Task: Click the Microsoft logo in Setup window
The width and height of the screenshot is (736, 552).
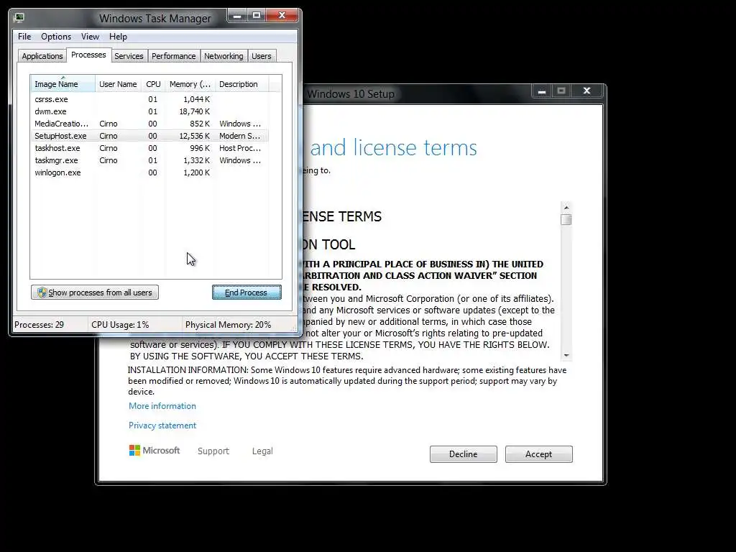Action: click(x=155, y=451)
